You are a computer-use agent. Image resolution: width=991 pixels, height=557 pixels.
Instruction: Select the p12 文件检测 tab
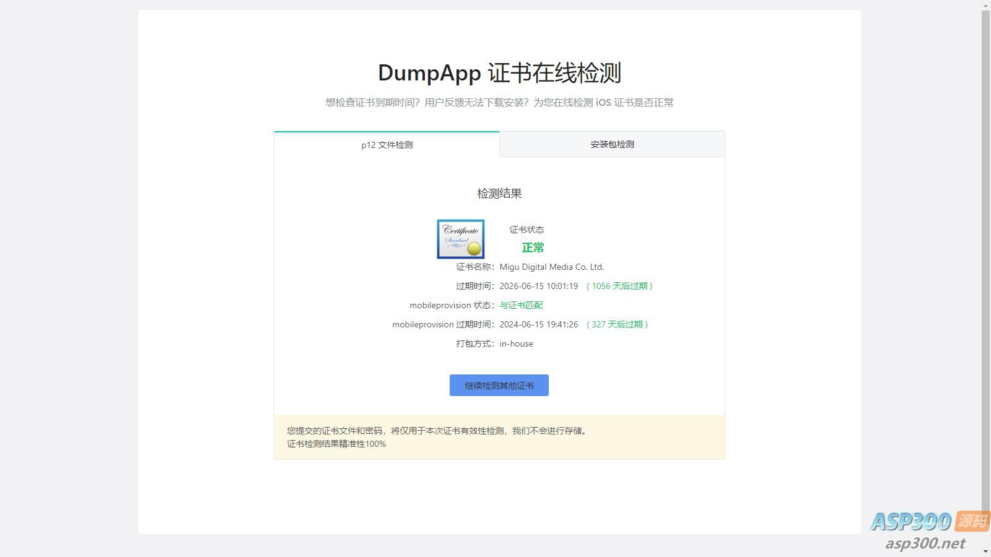click(x=386, y=144)
